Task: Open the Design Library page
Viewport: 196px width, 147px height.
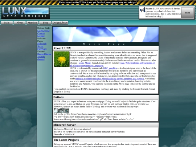Action: [60, 23]
